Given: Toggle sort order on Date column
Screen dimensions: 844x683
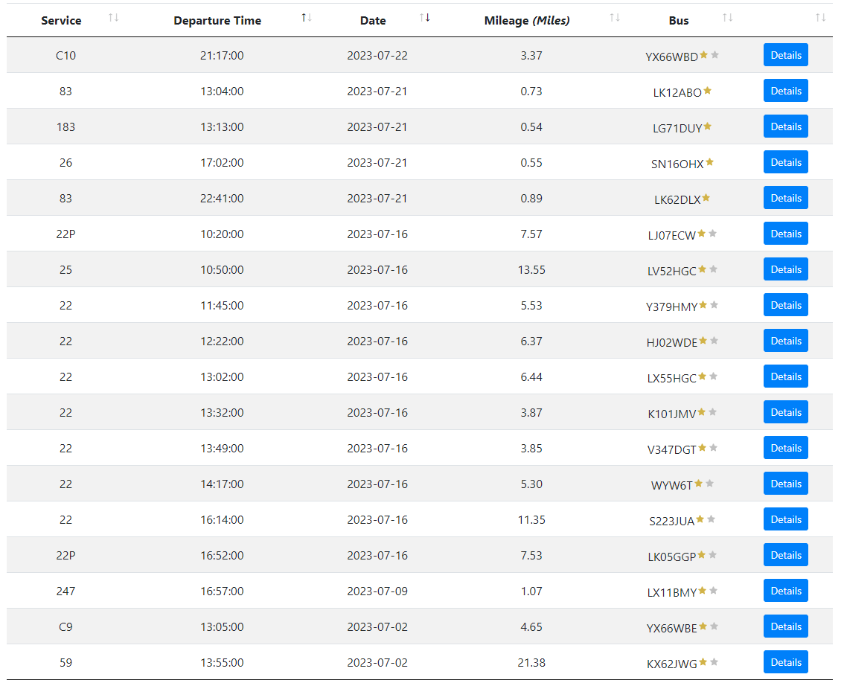Looking at the screenshot, I should click(x=425, y=18).
